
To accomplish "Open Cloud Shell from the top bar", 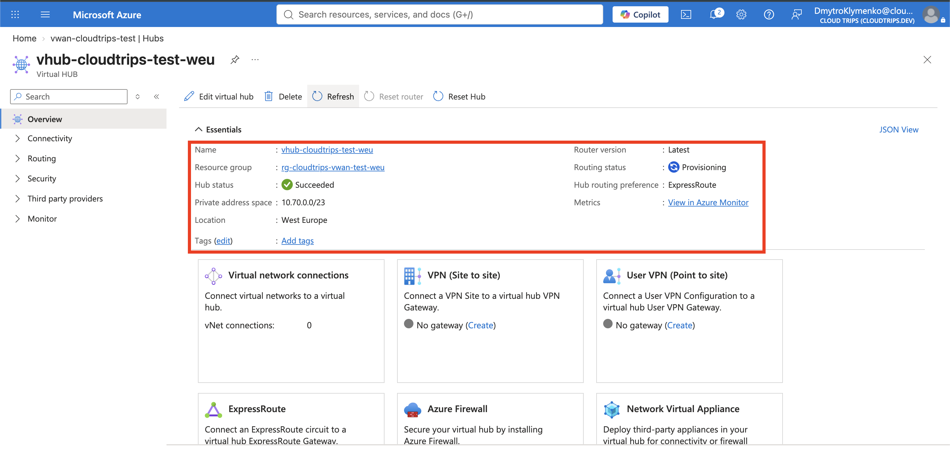I will point(685,14).
